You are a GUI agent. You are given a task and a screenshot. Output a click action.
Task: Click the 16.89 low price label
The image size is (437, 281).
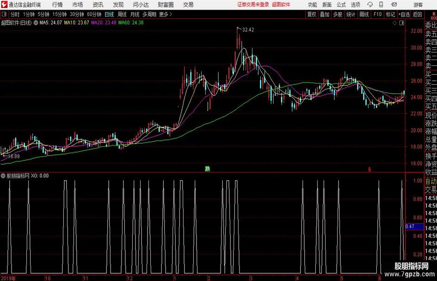point(14,156)
